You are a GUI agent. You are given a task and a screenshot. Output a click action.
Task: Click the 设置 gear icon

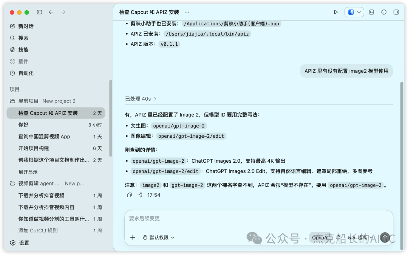(13, 243)
